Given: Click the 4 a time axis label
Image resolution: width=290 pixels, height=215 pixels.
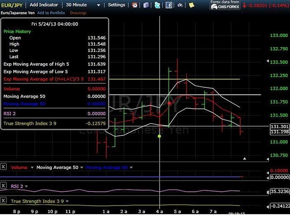Looking at the screenshot, I should [159, 212].
